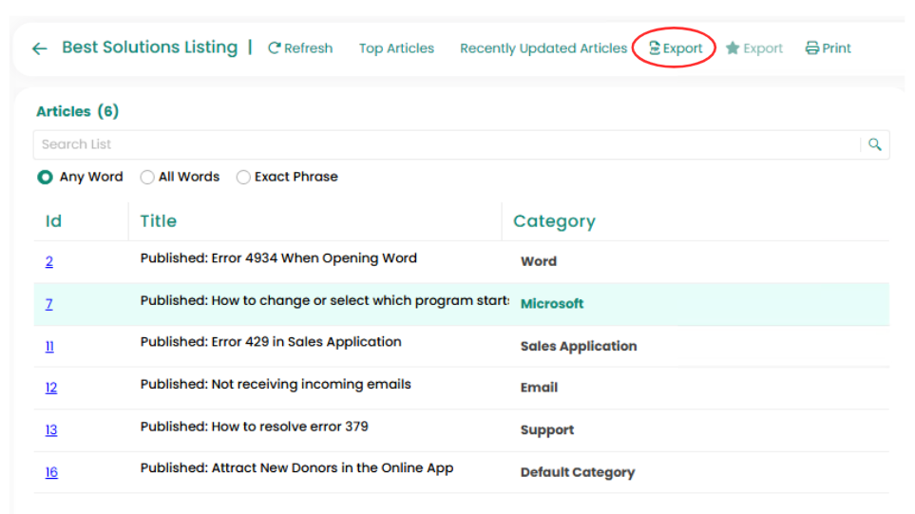Click the Print button
The height and width of the screenshot is (514, 915).
(829, 48)
